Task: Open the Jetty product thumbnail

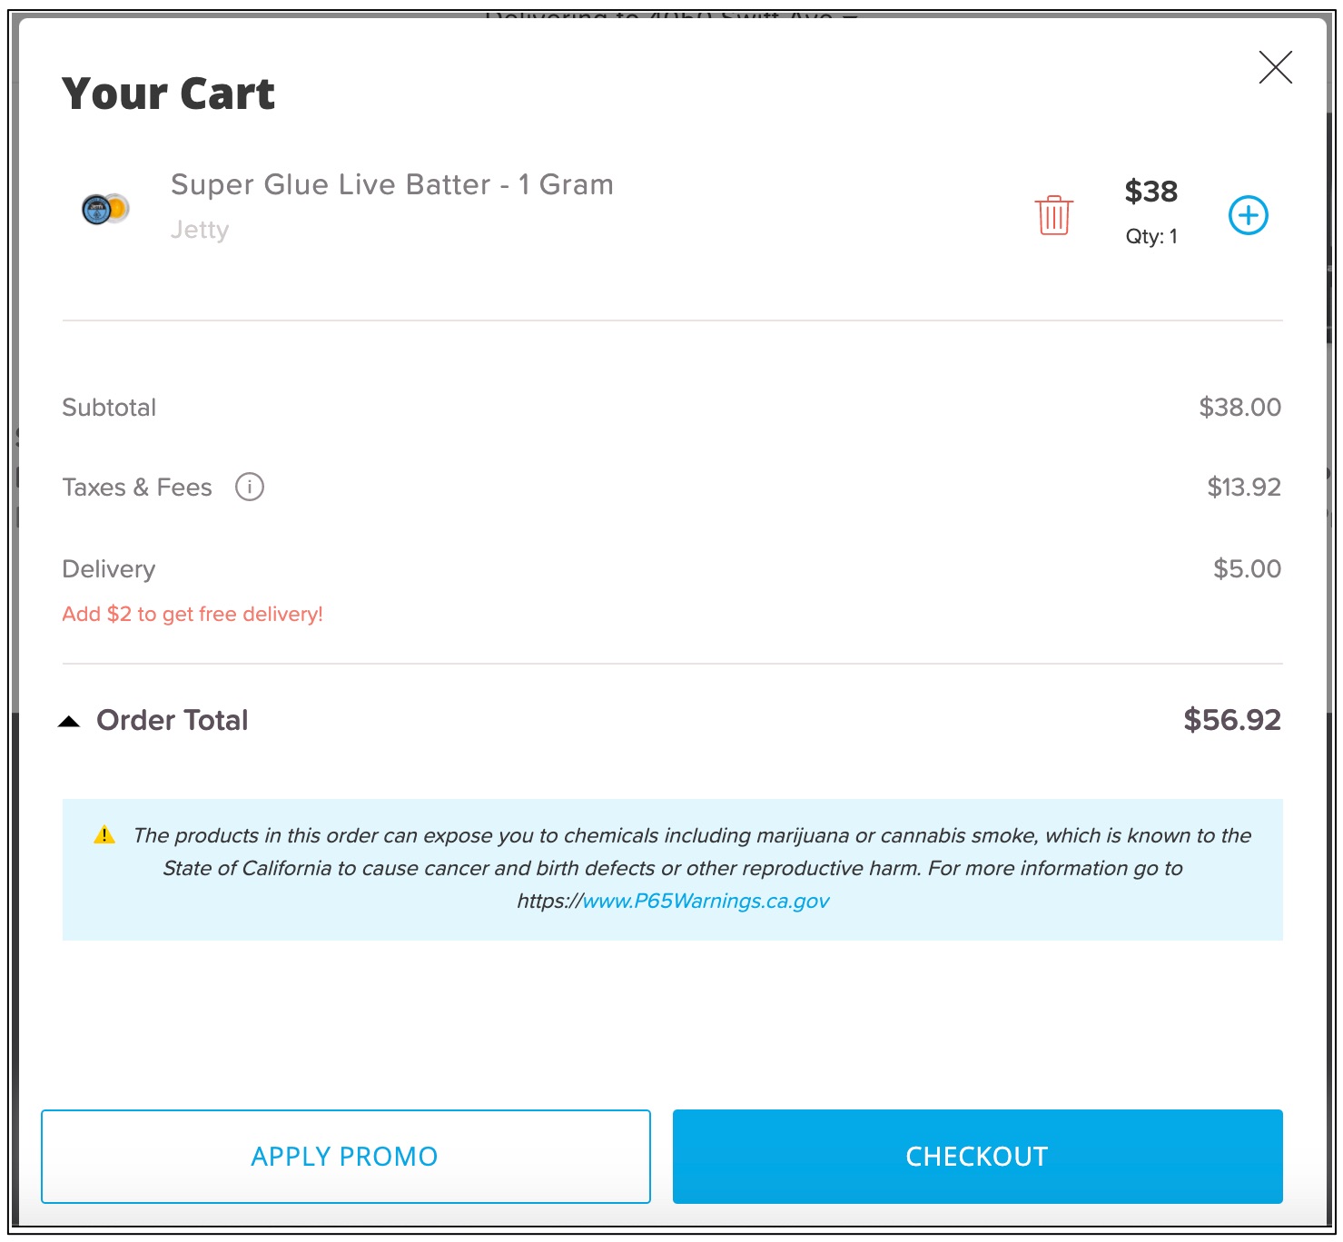Action: pos(105,209)
